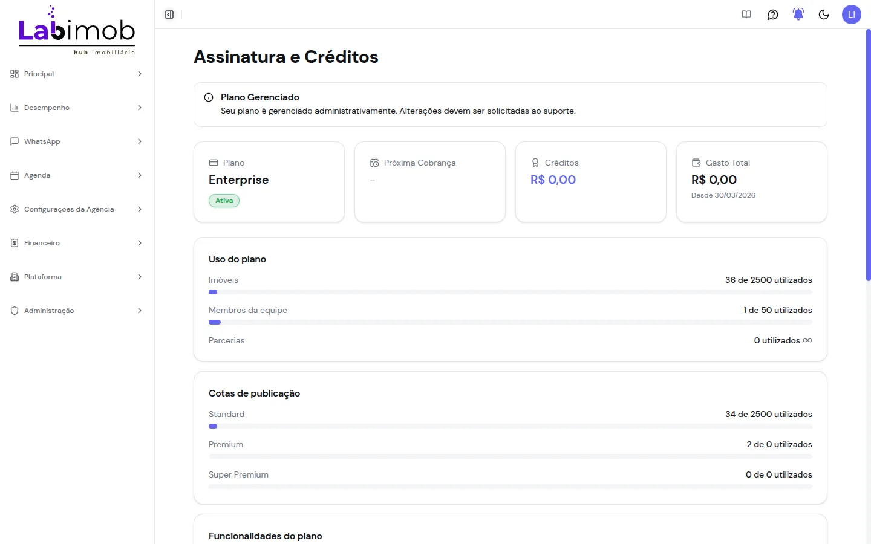Open the Desempenho menu item

click(77, 108)
